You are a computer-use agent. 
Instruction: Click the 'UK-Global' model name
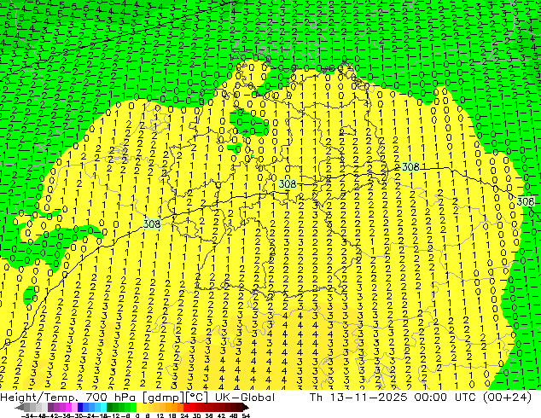point(244,398)
